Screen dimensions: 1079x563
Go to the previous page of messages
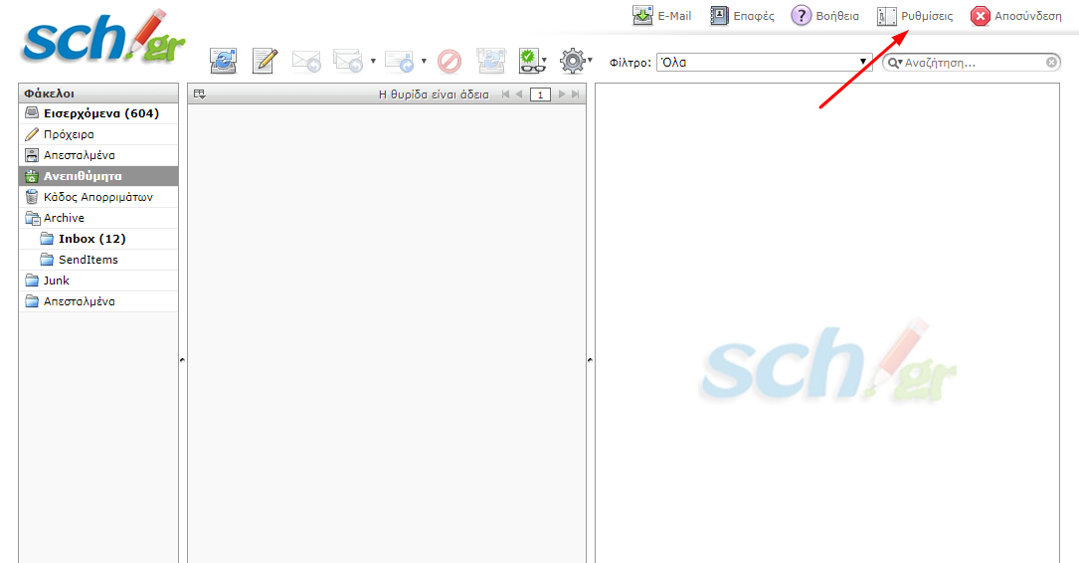pyautogui.click(x=519, y=94)
